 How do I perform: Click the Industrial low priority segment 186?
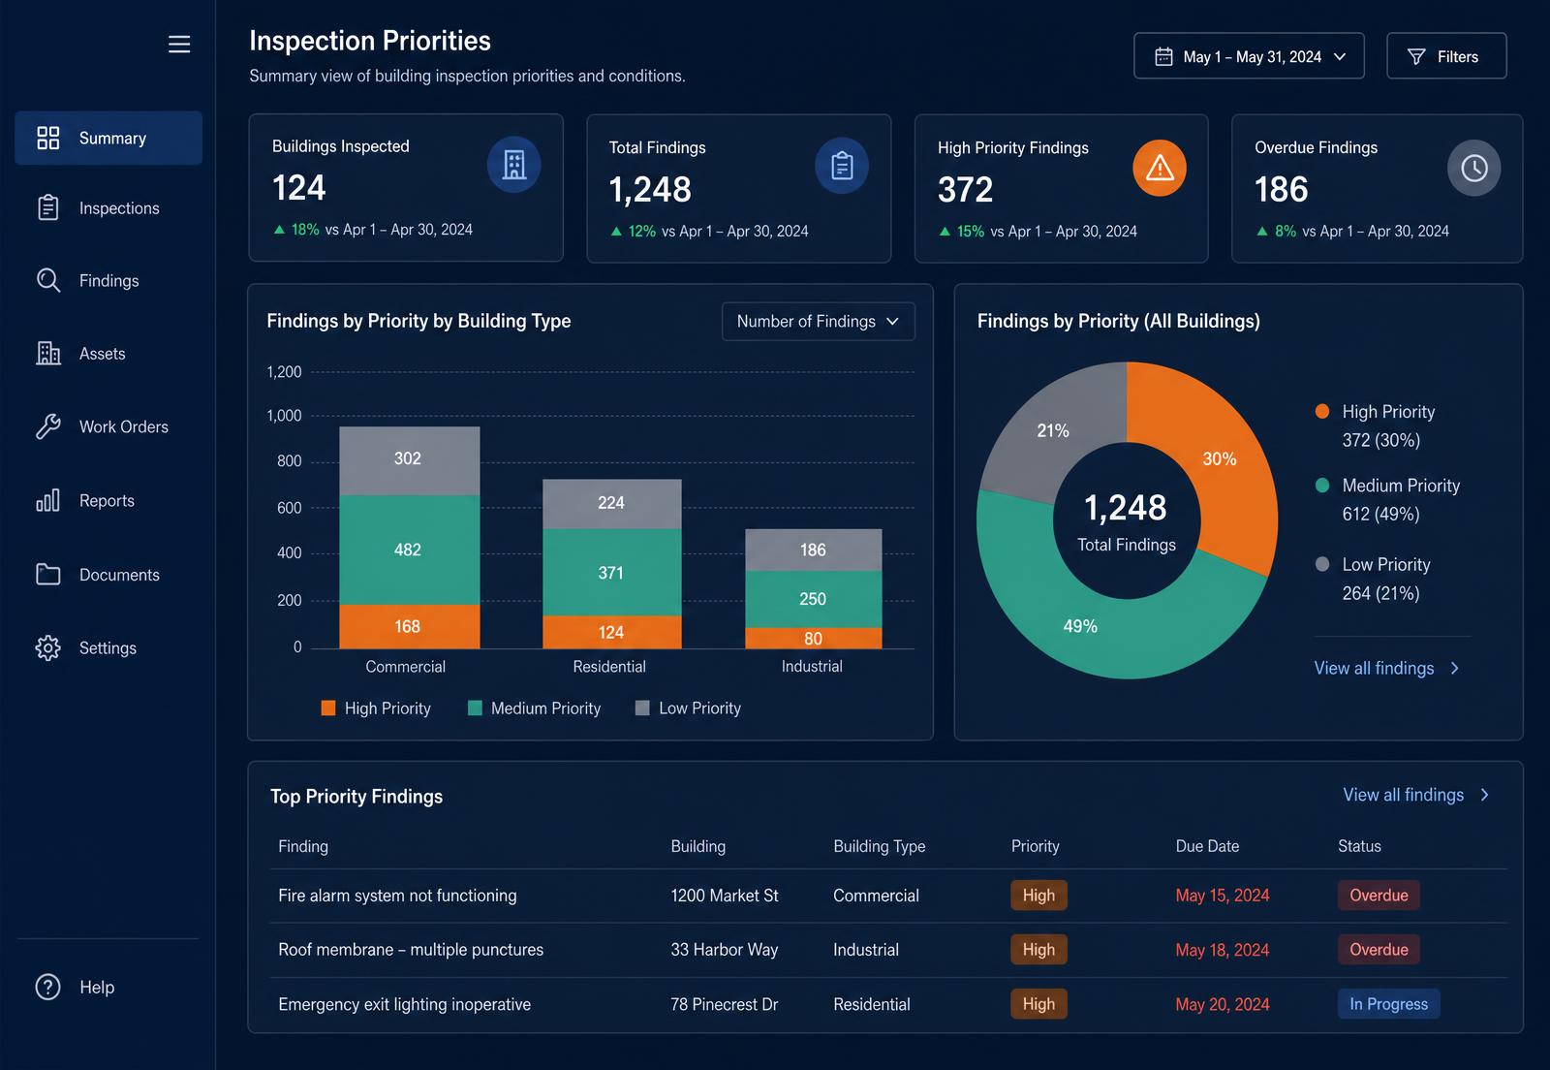pyautogui.click(x=813, y=551)
